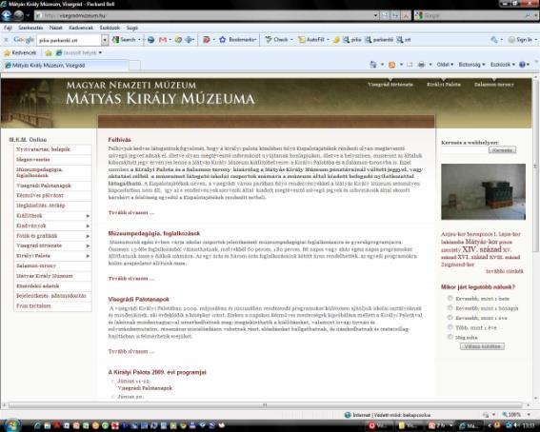
Task: Start Google toolbar Search
Action: [125, 40]
